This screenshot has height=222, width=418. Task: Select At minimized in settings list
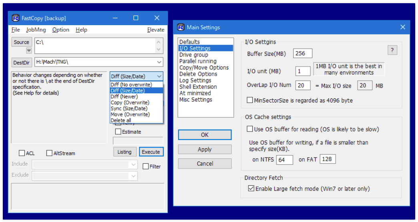tap(206, 93)
